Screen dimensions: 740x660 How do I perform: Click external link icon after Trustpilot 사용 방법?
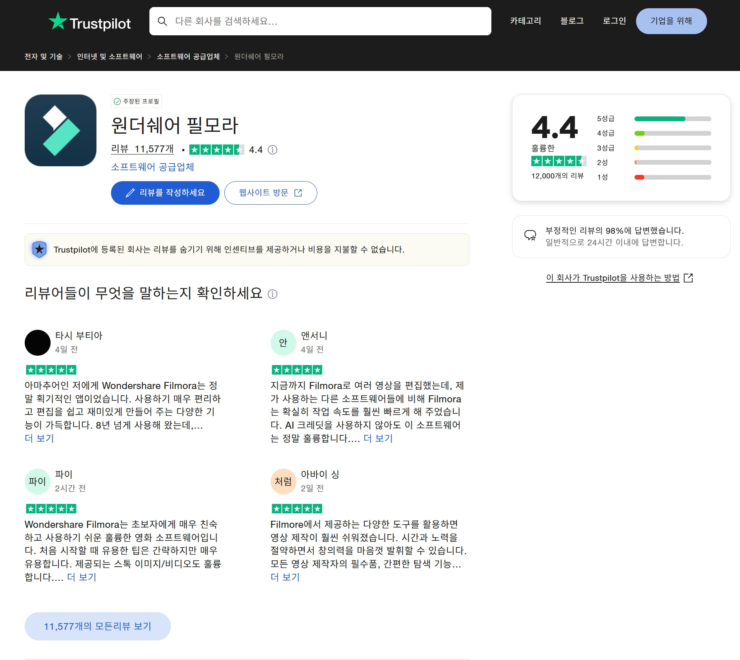[x=688, y=278]
